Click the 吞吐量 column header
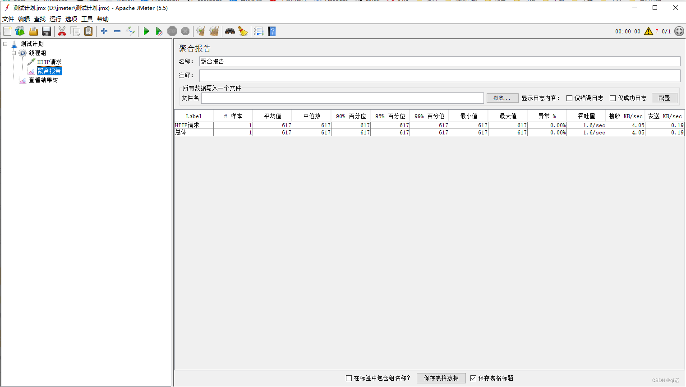The image size is (686, 387). 586,116
